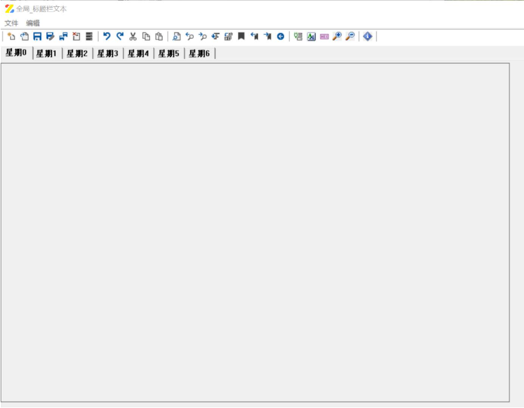Viewport: 524px width, 408px height.
Task: Open the find in document icon
Action: pyautogui.click(x=177, y=36)
